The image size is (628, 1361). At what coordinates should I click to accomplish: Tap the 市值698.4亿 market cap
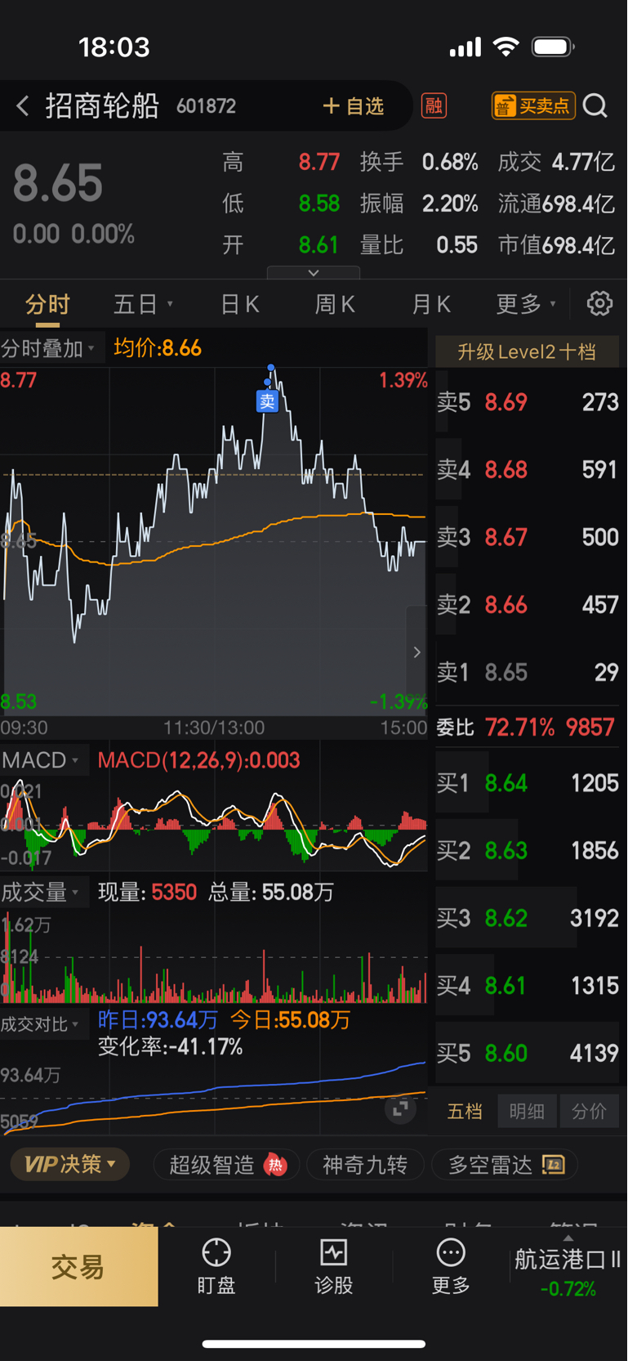tap(556, 245)
